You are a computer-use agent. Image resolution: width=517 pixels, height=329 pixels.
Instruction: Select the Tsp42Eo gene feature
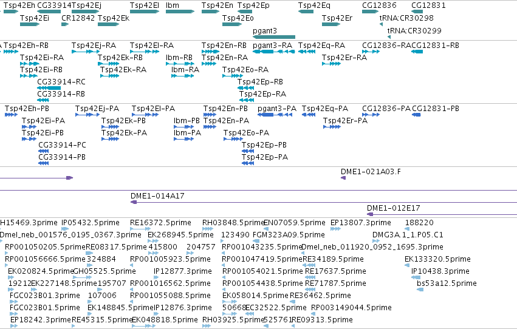pos(232,24)
